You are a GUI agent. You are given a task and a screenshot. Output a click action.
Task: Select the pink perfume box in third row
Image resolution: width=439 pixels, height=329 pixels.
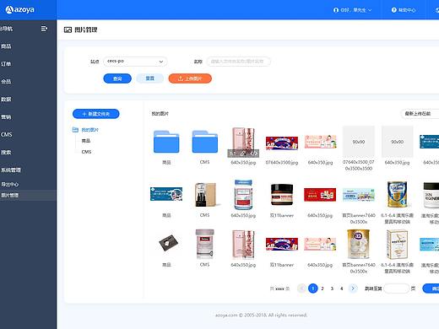(x=243, y=244)
